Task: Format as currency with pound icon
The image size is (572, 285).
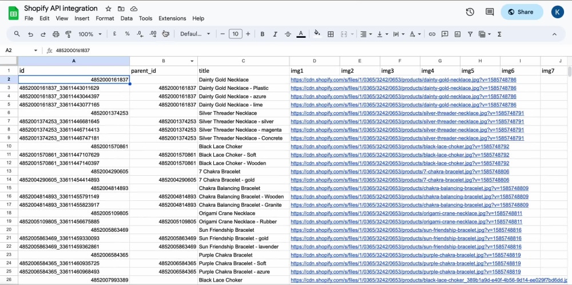Action: click(114, 34)
